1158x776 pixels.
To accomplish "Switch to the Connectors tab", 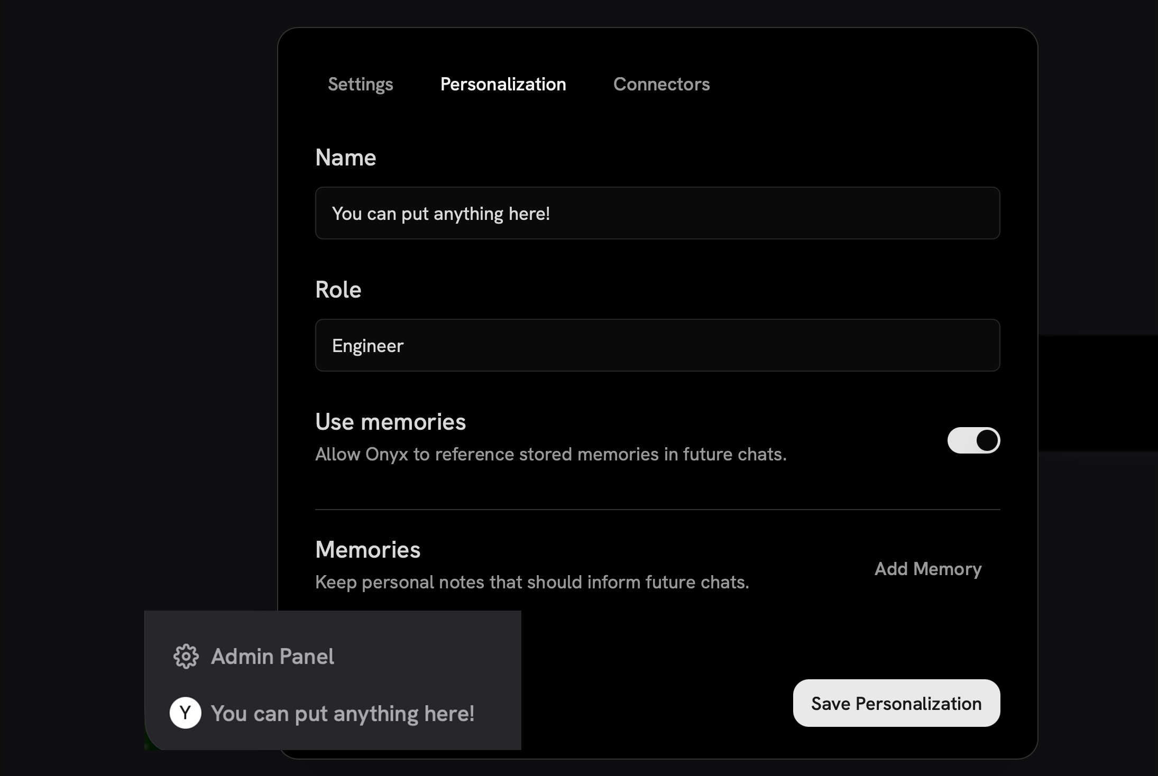I will pos(661,84).
